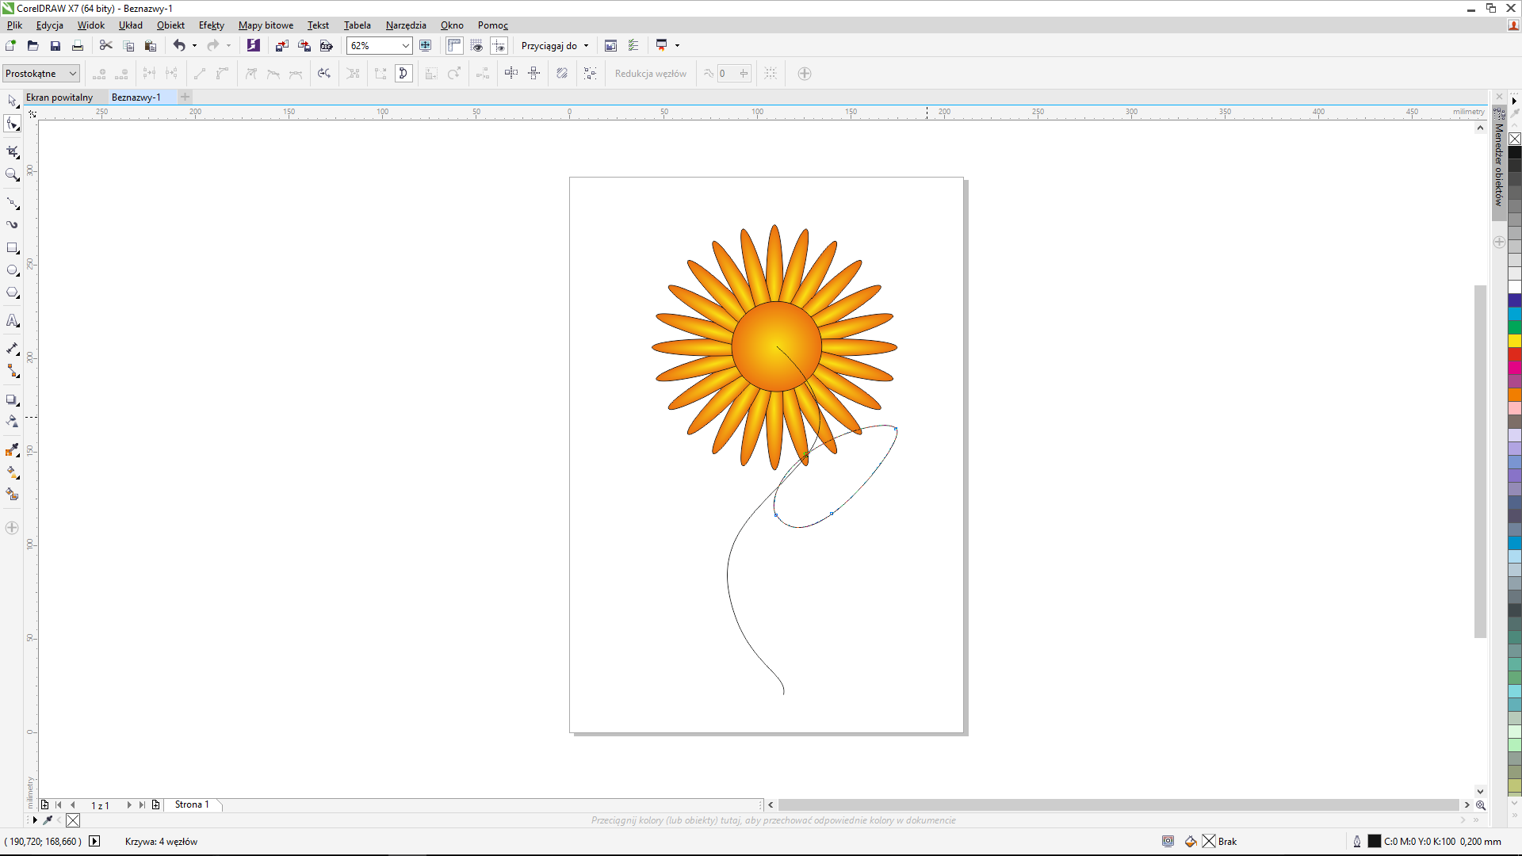The image size is (1522, 856).
Task: Select the Zoom tool in toolbox
Action: click(x=12, y=174)
